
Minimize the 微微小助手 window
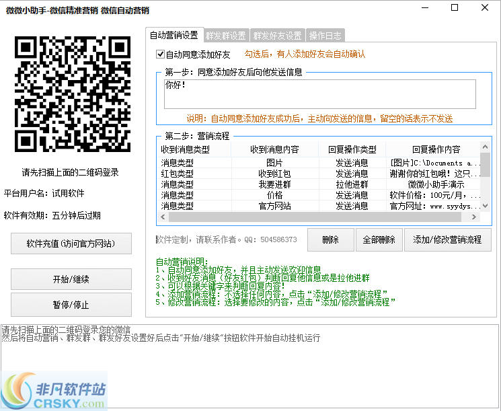pyautogui.click(x=425, y=7)
